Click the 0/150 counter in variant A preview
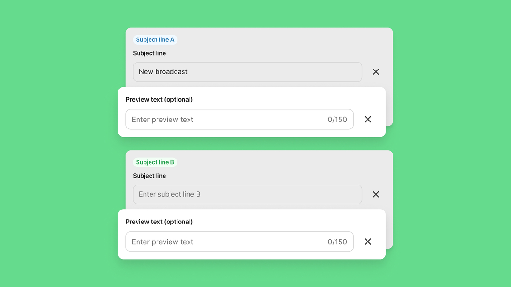This screenshot has width=511, height=287. pyautogui.click(x=337, y=120)
